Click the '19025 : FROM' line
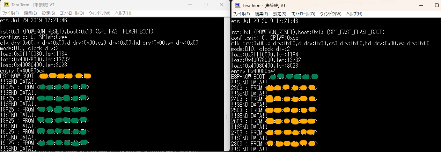This screenshot has width=441, height=152. pyautogui.click(x=45, y=132)
